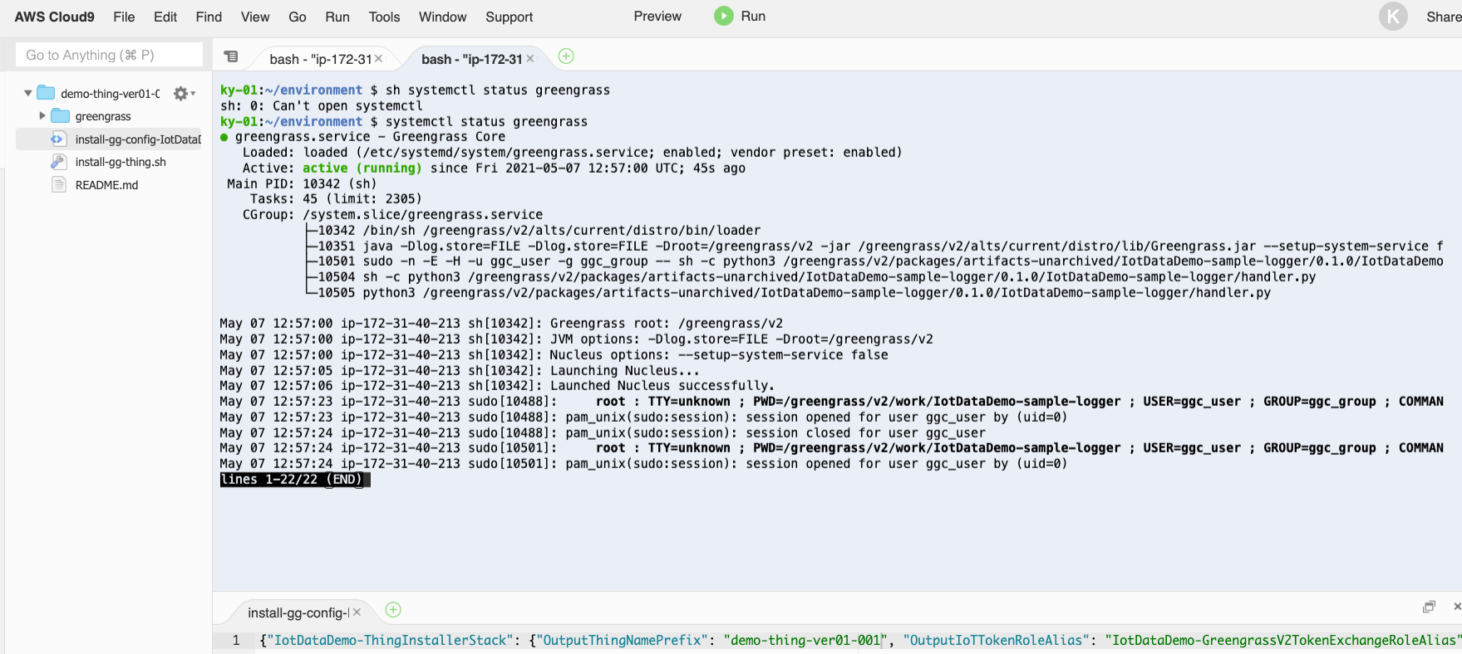Expand the greengrass folder arrow
This screenshot has height=654, width=1462.
point(42,116)
